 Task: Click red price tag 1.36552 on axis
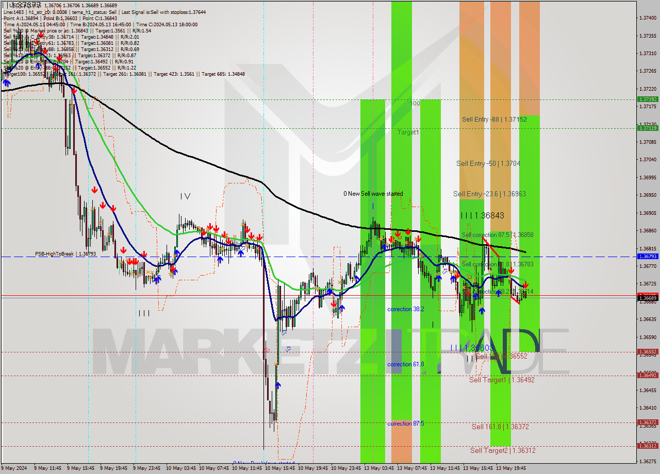coord(648,352)
